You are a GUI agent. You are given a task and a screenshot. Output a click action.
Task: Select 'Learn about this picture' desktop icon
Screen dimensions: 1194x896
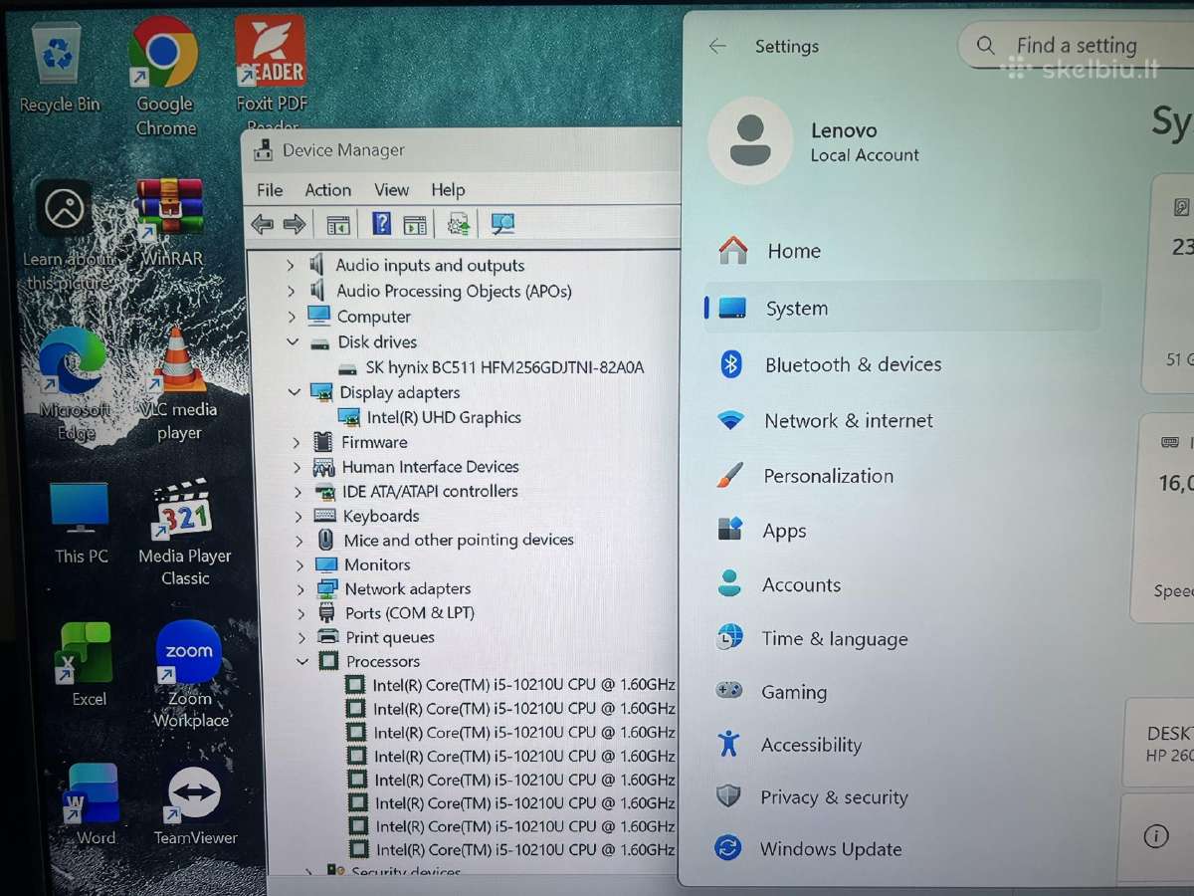point(66,235)
